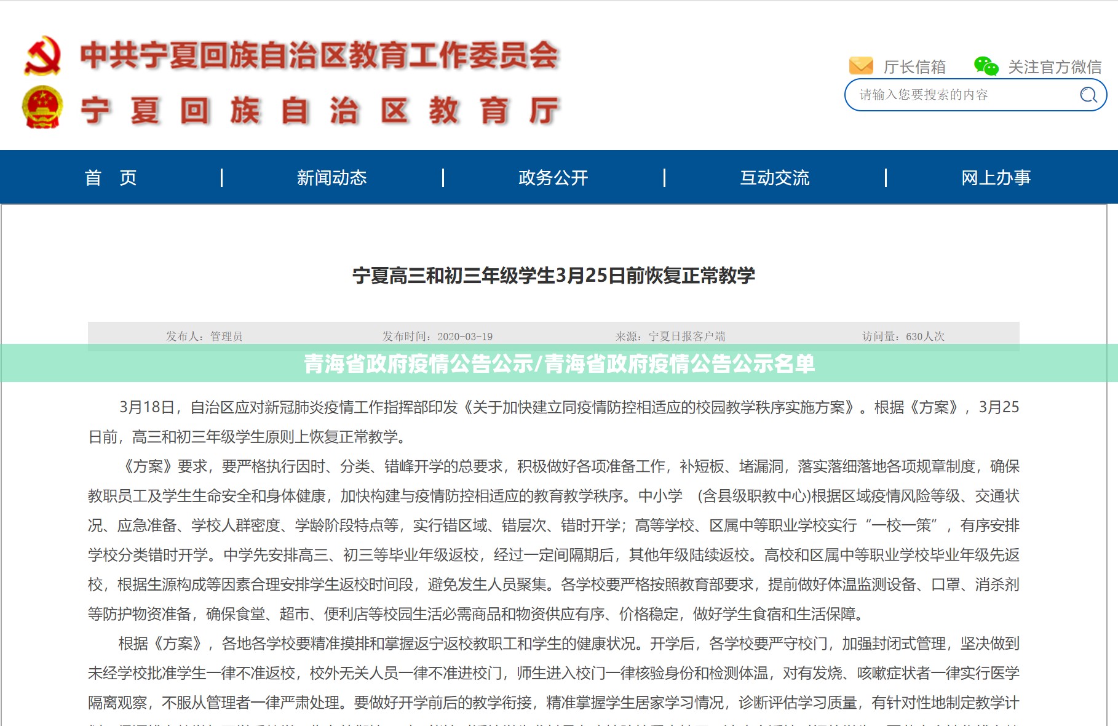Click the green WeChat icon
1118x726 pixels.
pyautogui.click(x=986, y=66)
